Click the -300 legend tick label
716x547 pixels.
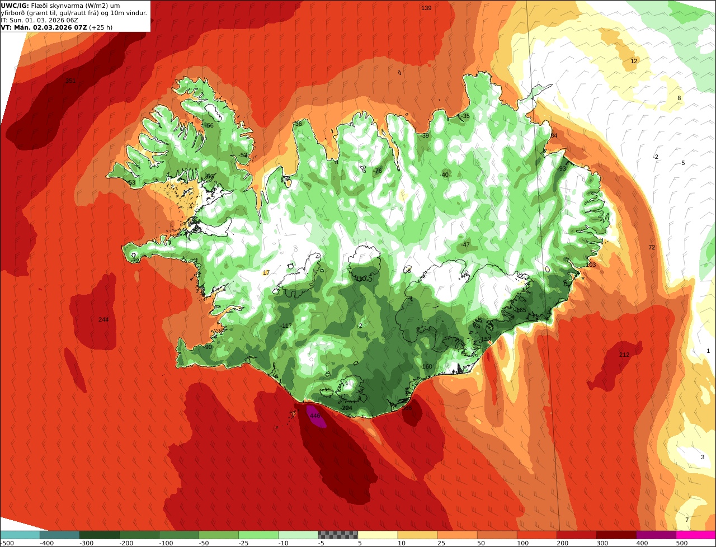(x=86, y=543)
